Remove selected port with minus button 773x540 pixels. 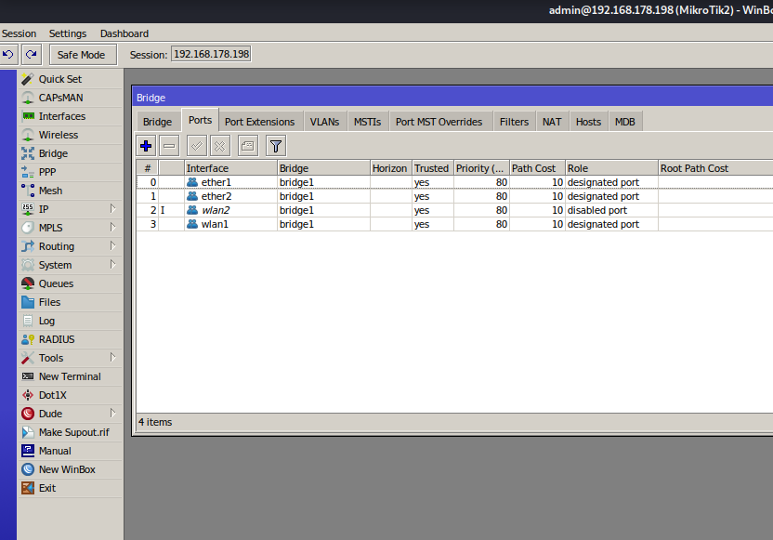pos(169,146)
